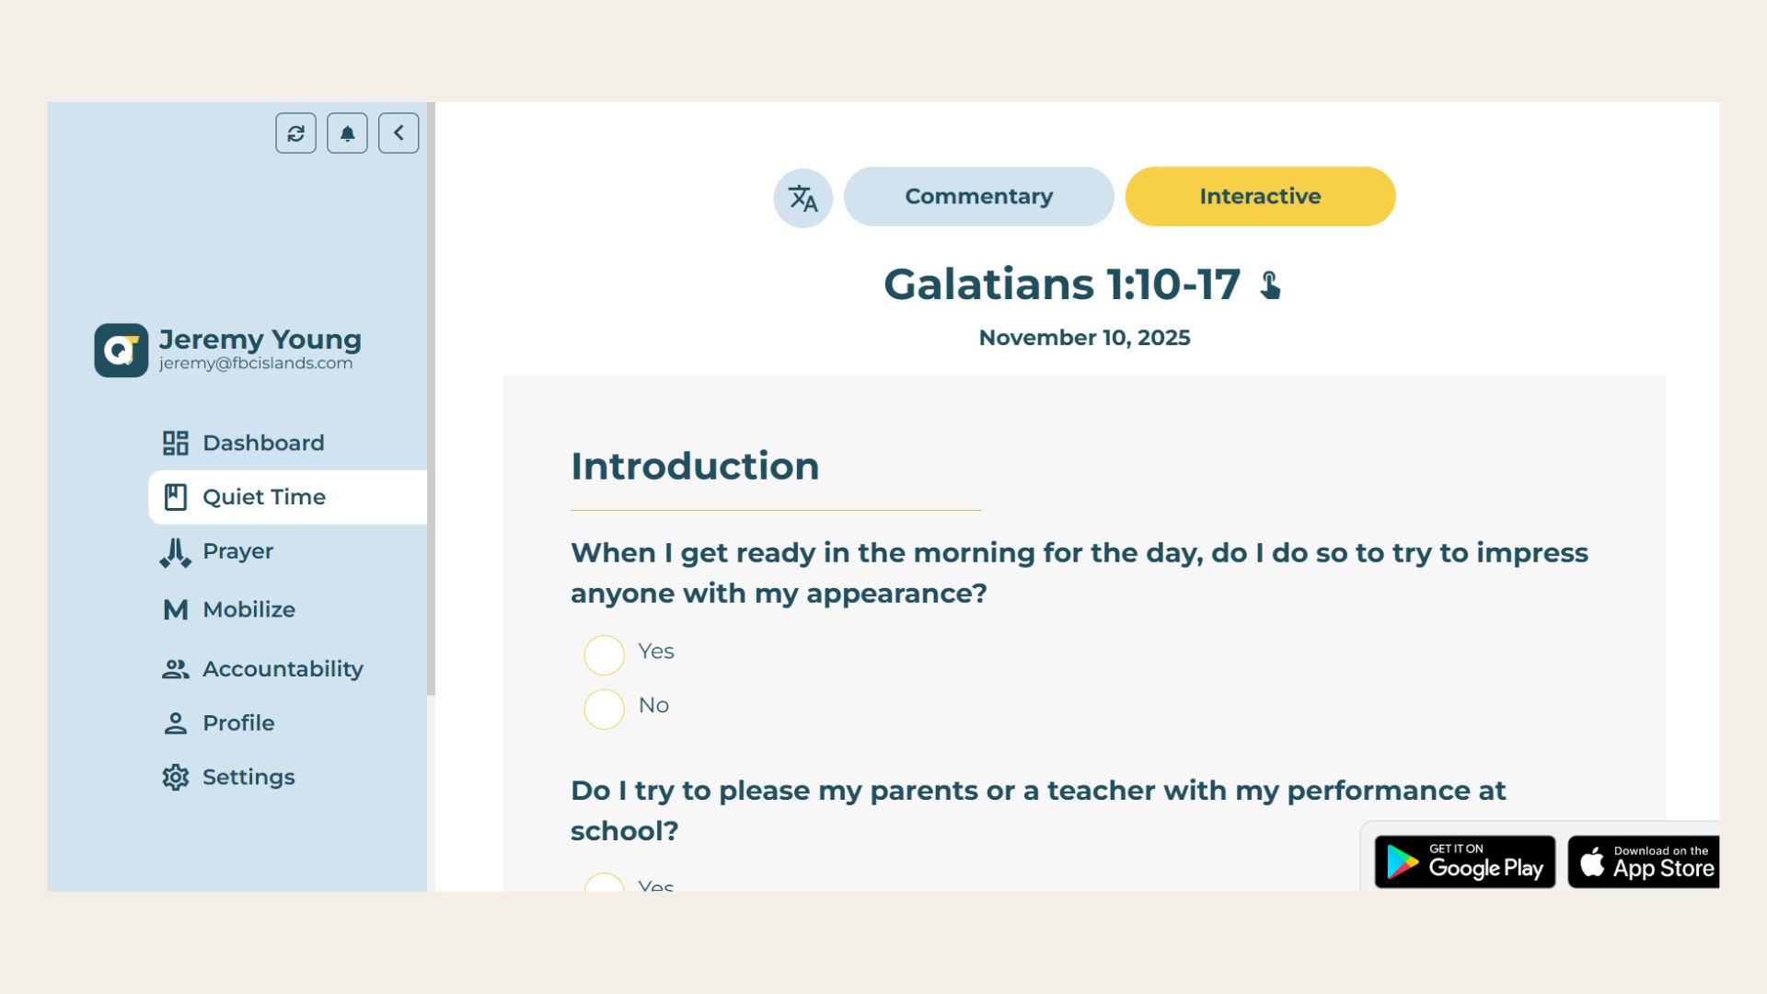This screenshot has height=994, width=1767.
Task: Click the tap icon beside Galatians 1:10-17
Action: [x=1270, y=285]
